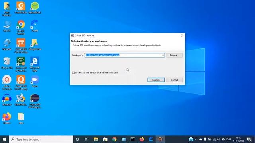Click the Cortana circle icon
This screenshot has height=143, width=255.
click(x=78, y=139)
